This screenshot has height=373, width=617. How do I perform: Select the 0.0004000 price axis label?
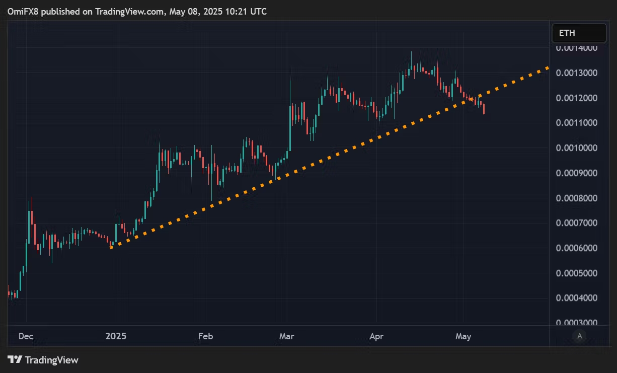[576, 297]
